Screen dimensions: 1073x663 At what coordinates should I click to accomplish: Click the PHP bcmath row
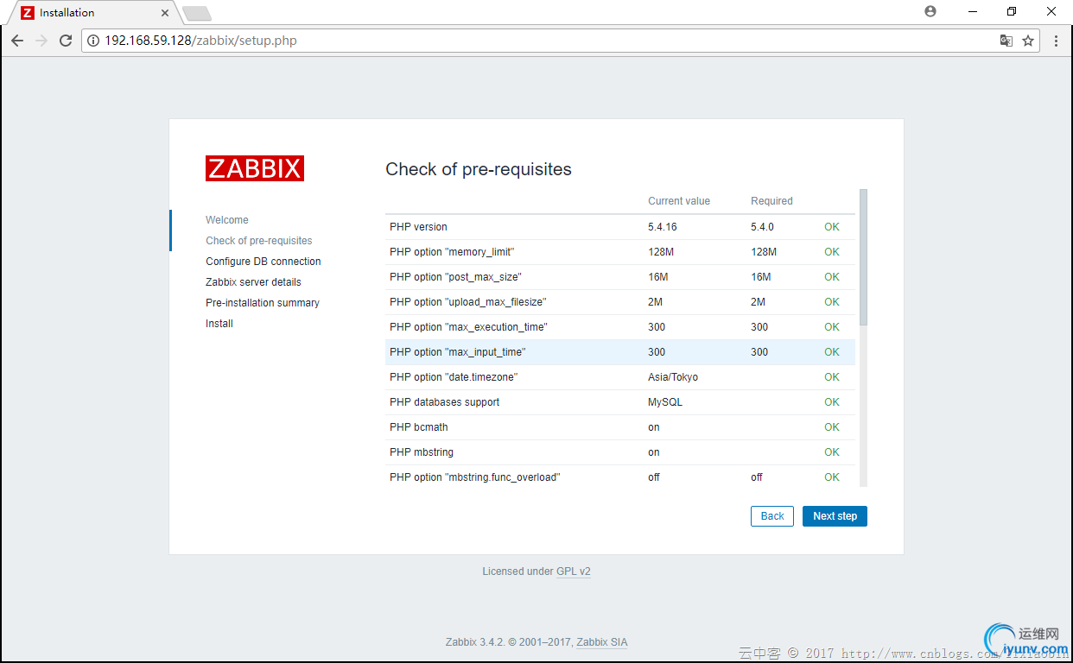pos(620,427)
